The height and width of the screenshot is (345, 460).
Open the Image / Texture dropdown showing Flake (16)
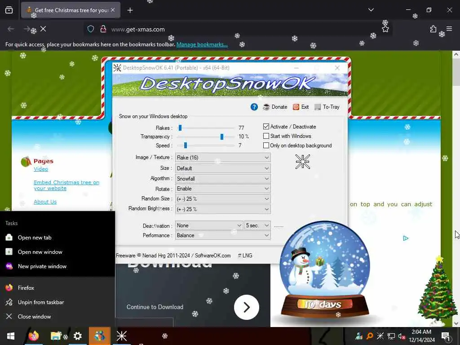223,158
